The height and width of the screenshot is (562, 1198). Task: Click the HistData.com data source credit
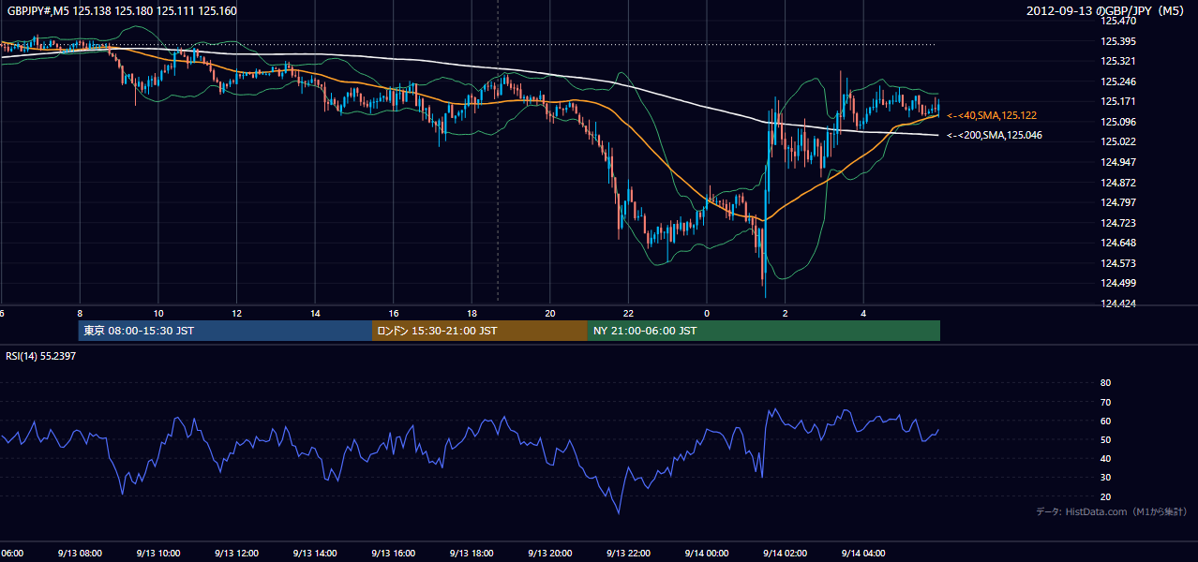[x=1112, y=511]
